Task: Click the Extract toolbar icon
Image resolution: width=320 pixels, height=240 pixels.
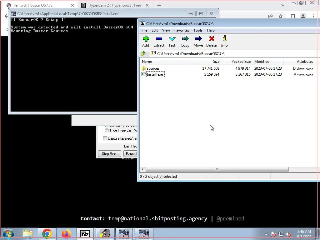Action: [x=159, y=42]
